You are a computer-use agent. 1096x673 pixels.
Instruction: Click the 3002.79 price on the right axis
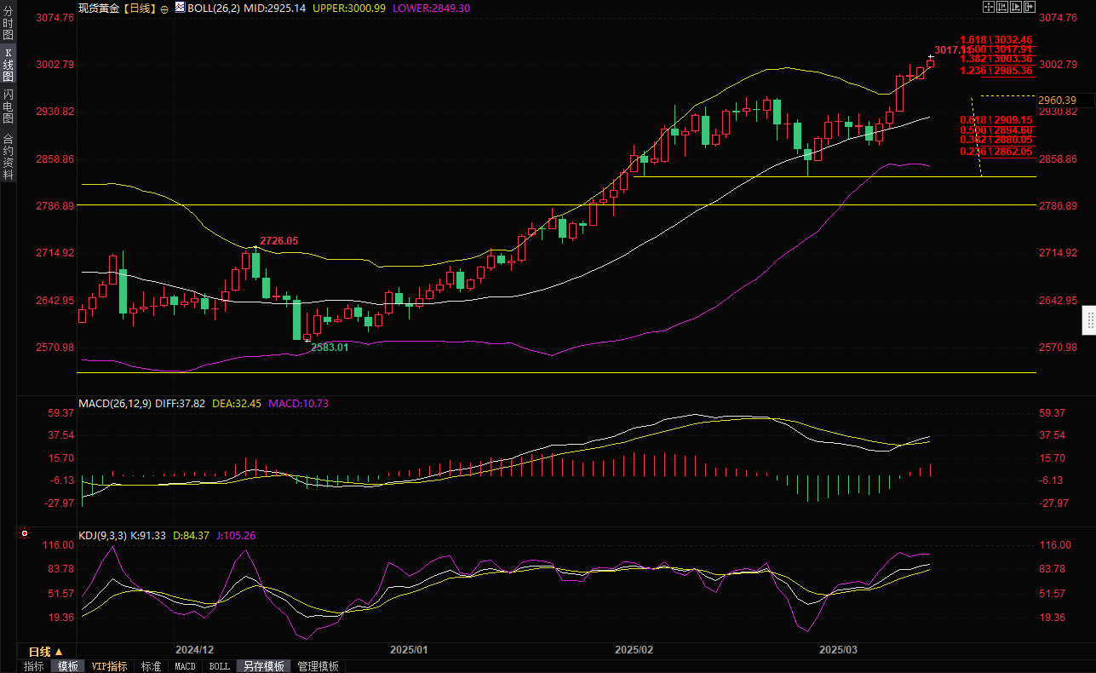[x=1059, y=65]
